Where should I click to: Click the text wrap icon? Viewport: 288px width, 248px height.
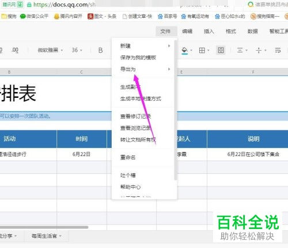click(x=278, y=50)
